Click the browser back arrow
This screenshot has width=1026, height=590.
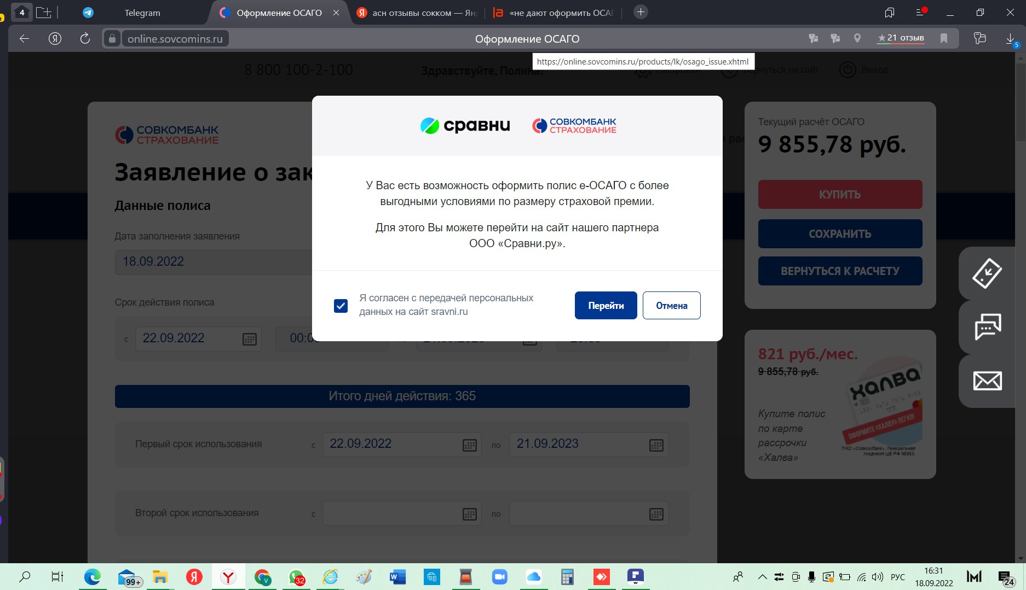[x=24, y=38]
